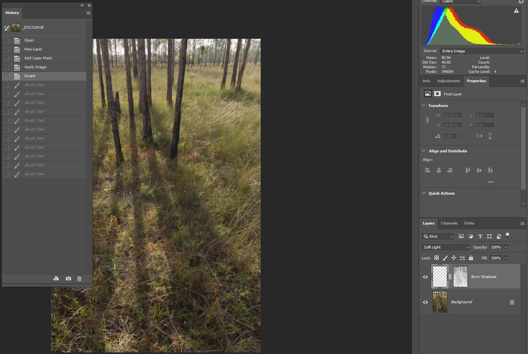Toggle layer filtering switch on/off
The image size is (528, 354).
tap(507, 235)
